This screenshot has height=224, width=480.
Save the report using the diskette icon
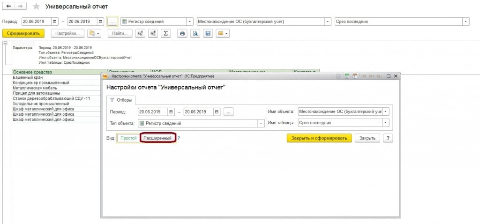(x=208, y=33)
